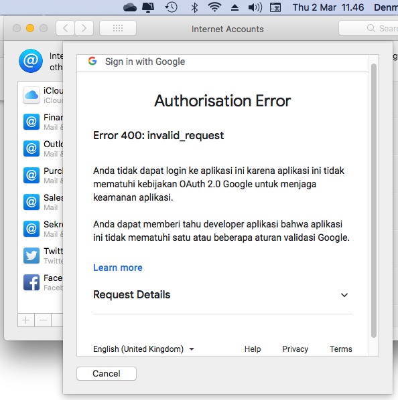Click the Authorisation Error heading
Screen dimensions: 398x400
click(x=222, y=101)
